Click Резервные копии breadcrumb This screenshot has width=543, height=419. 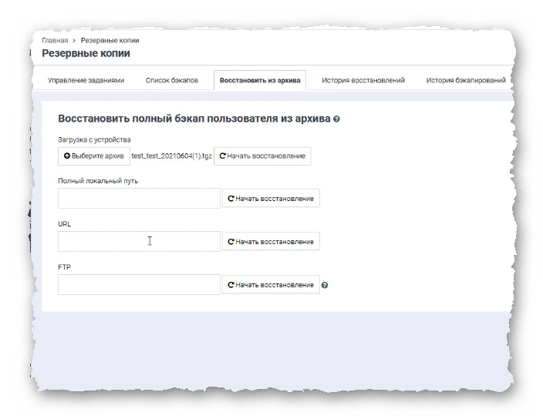coord(110,41)
